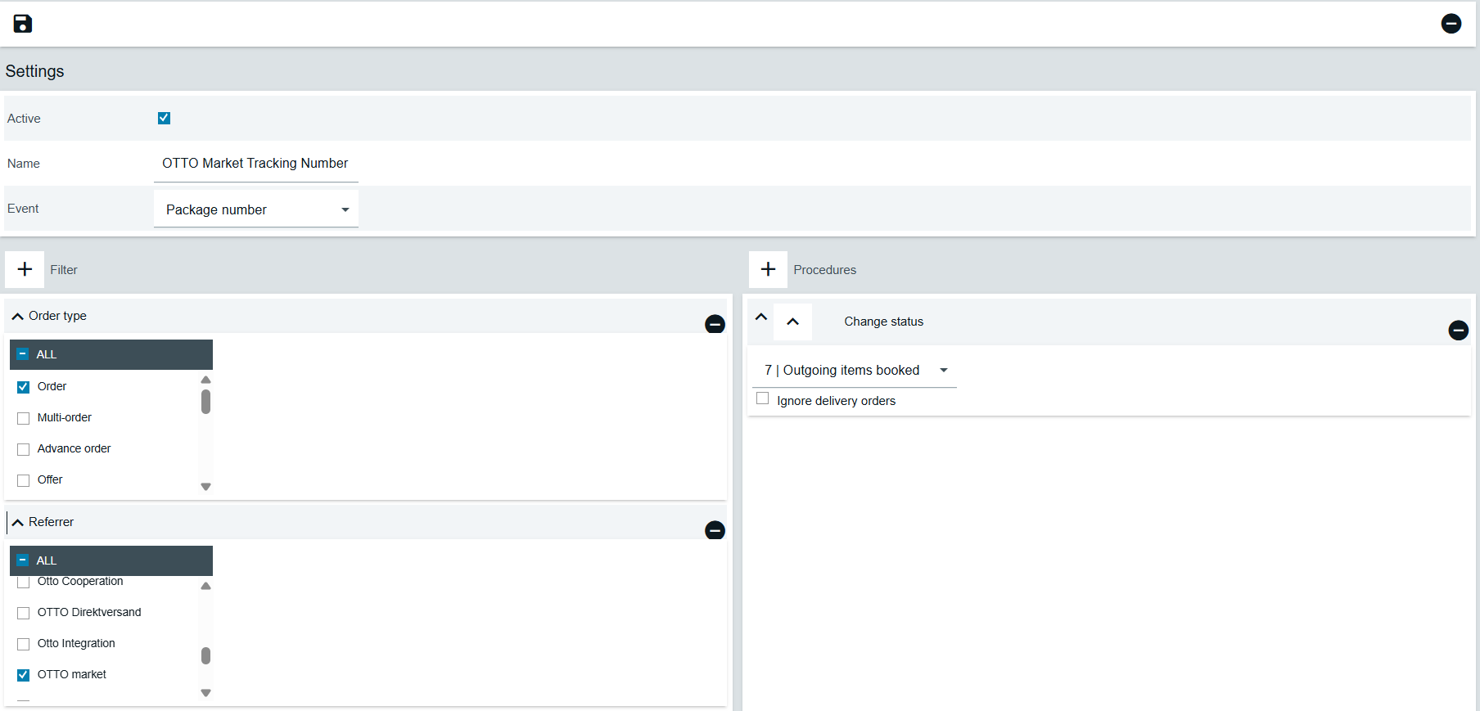The height and width of the screenshot is (711, 1480).
Task: Enable the Multi-order checkbox
Action: (24, 418)
